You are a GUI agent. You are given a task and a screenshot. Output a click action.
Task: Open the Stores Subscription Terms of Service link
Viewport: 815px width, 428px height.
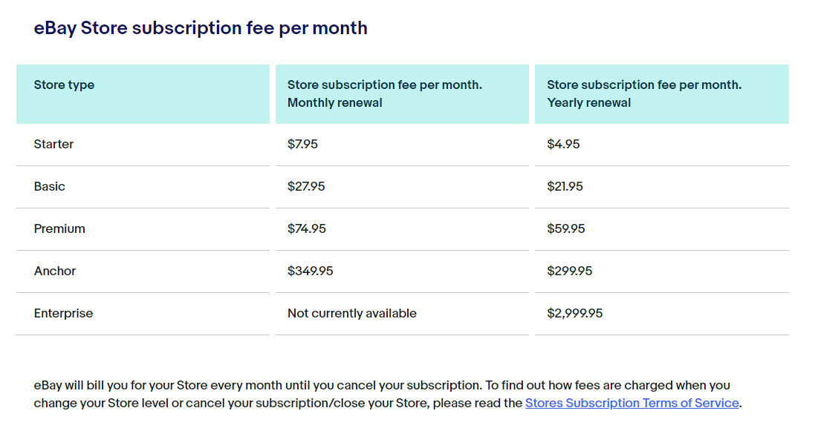[x=631, y=403]
